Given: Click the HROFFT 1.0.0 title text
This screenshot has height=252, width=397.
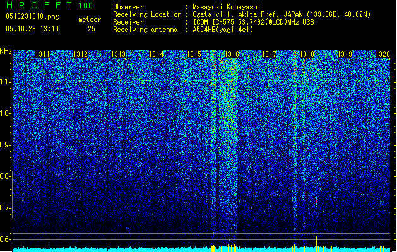Looking at the screenshot, I should (50, 5).
